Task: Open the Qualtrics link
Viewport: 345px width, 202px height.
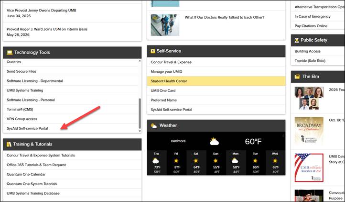Action: [x=14, y=62]
